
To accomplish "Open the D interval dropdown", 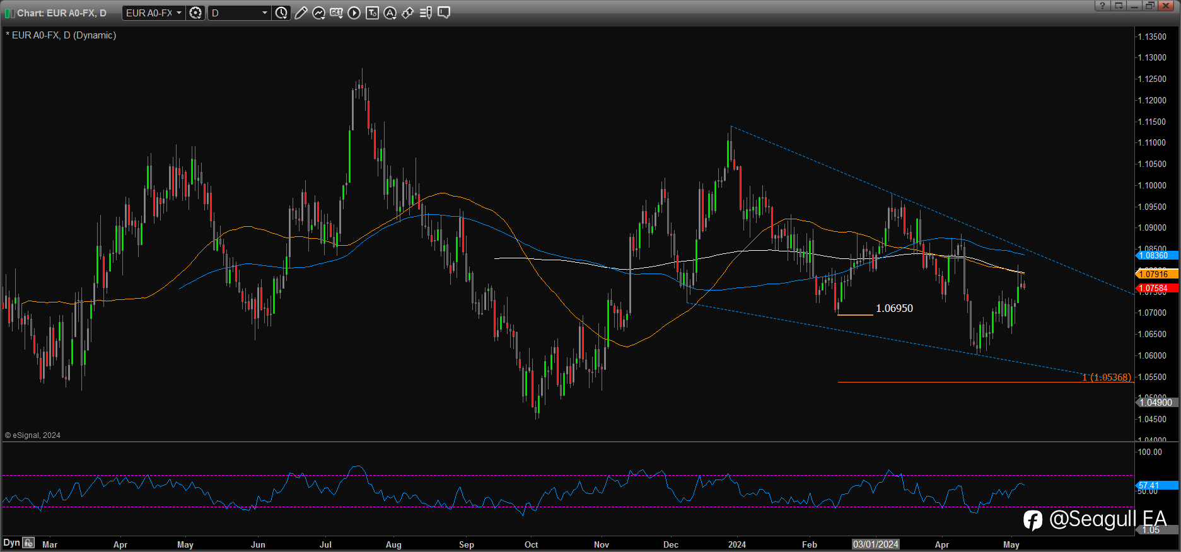I will point(264,13).
